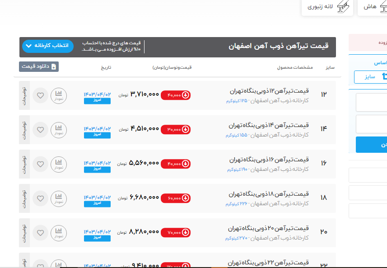Show the chart for size 16 beam
This screenshot has height=268, width=387.
[x=58, y=164]
